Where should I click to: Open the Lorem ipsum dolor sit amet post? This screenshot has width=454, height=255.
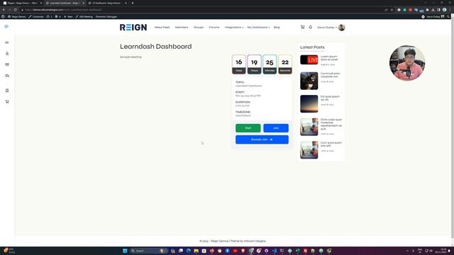coord(329,58)
